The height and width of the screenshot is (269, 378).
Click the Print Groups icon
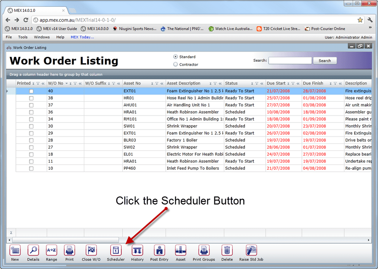[204, 251]
